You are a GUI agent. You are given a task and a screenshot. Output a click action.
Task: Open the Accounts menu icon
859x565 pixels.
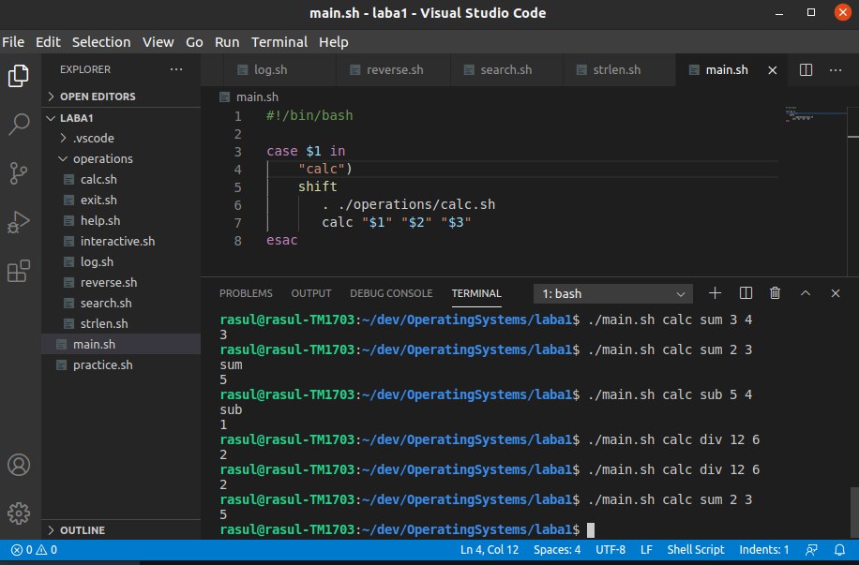tap(19, 465)
